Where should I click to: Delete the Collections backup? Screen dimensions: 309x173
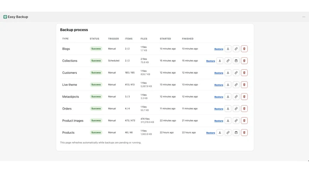(244, 61)
